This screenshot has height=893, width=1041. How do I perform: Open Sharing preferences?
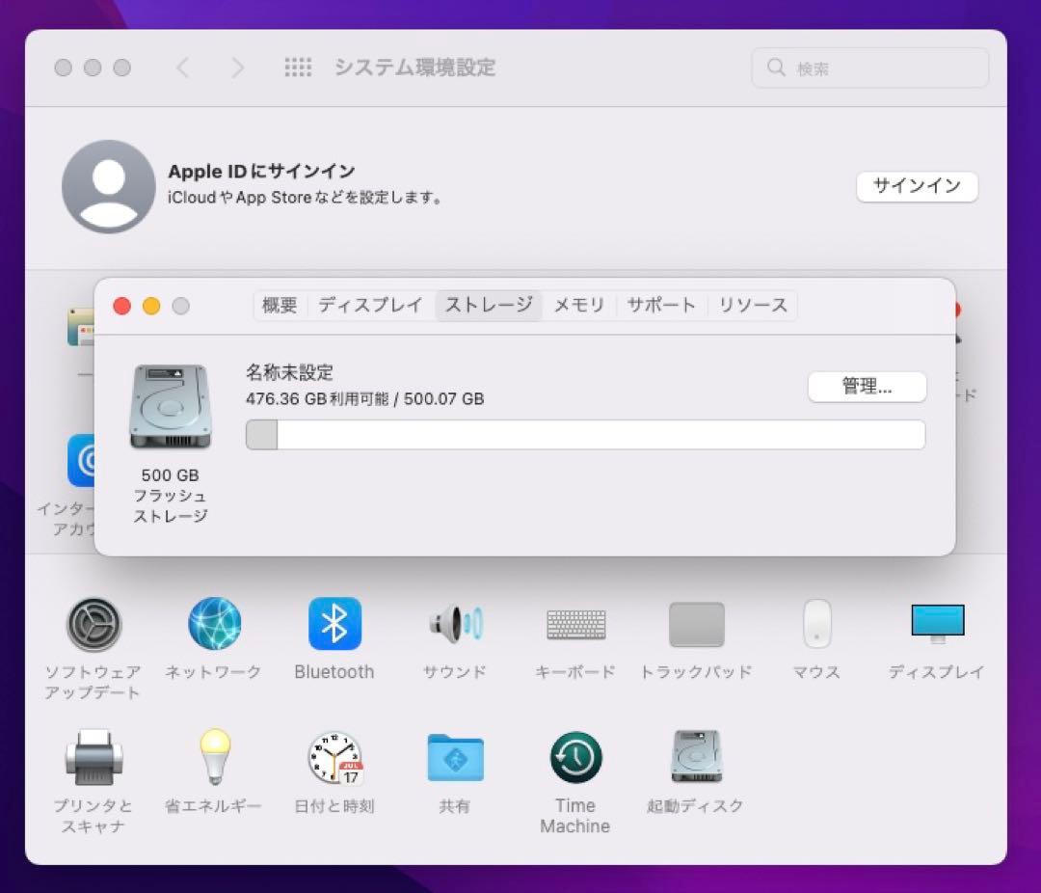click(454, 758)
